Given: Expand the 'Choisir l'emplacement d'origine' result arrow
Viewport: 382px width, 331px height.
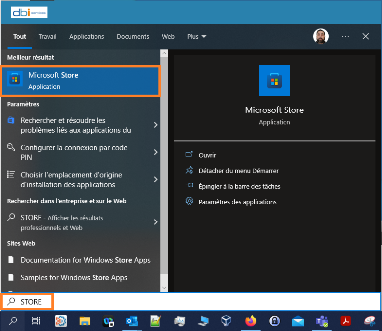Looking at the screenshot, I should click(155, 180).
